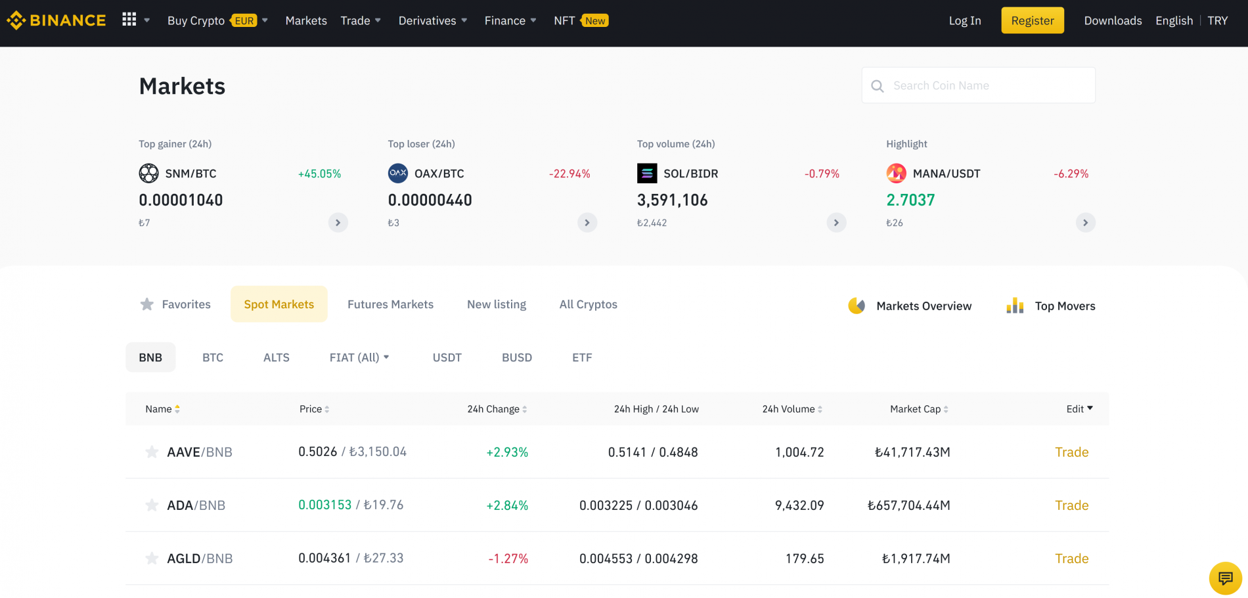Click the SNM/BTC coin icon
This screenshot has width=1248, height=598.
tap(149, 173)
